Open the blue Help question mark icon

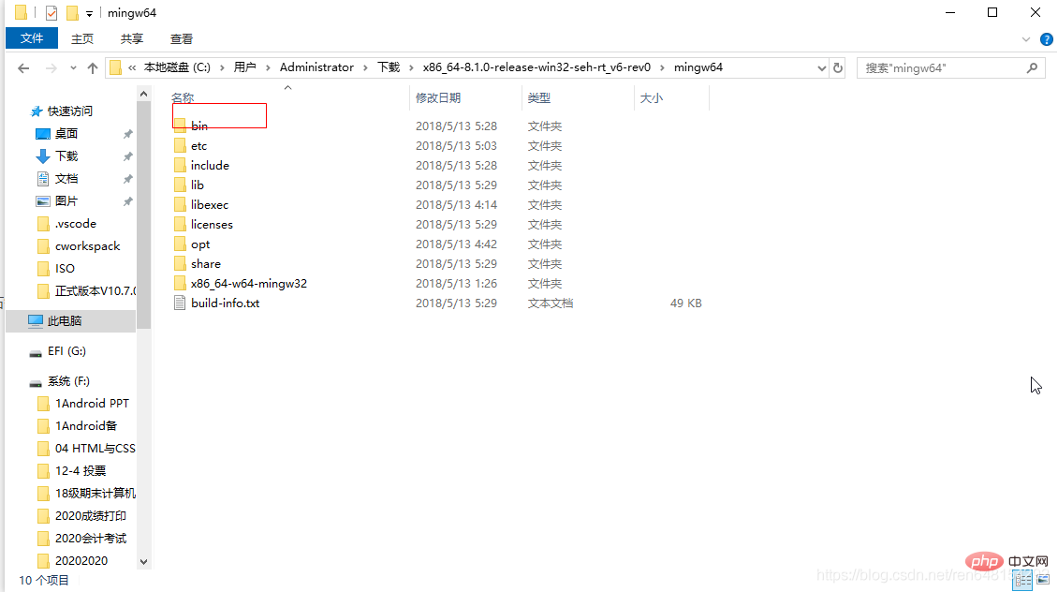1047,39
